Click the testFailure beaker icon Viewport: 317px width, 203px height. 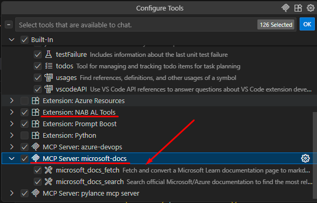(49, 54)
